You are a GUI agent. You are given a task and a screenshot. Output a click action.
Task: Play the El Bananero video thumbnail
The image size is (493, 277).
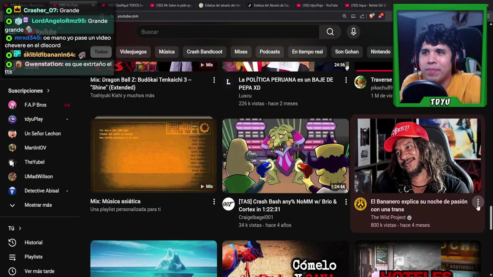tap(418, 155)
